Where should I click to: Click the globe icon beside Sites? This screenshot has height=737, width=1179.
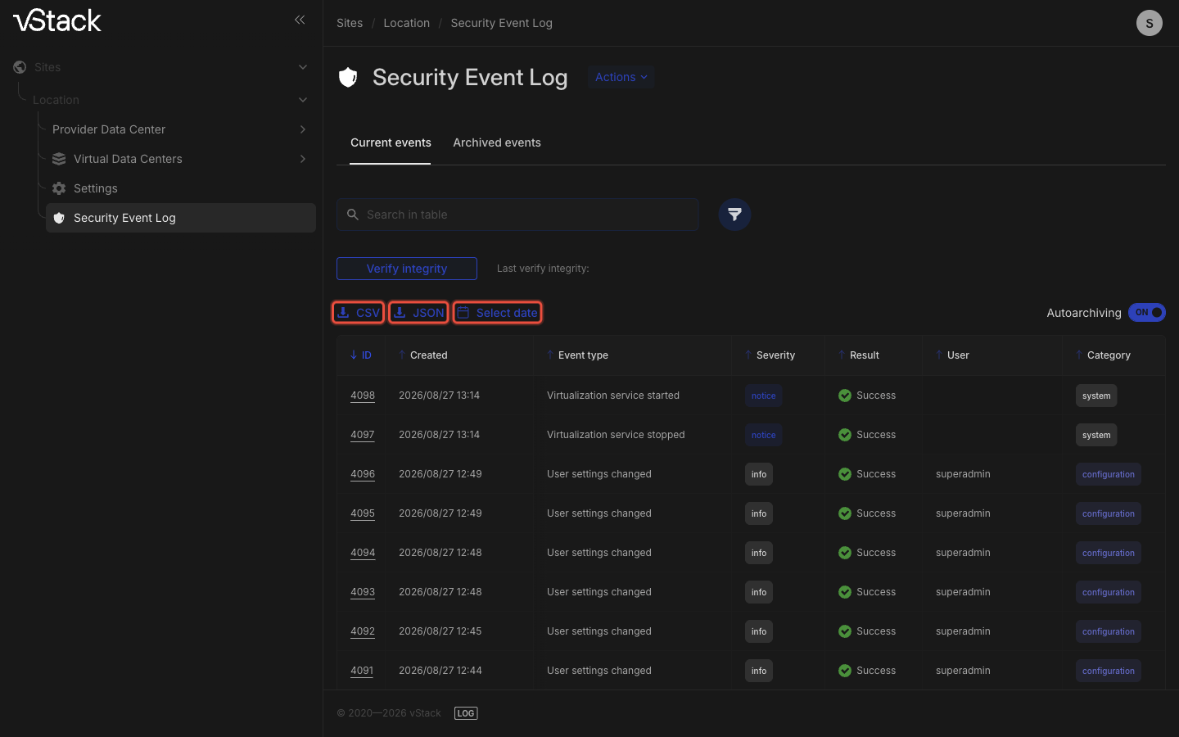click(x=20, y=67)
